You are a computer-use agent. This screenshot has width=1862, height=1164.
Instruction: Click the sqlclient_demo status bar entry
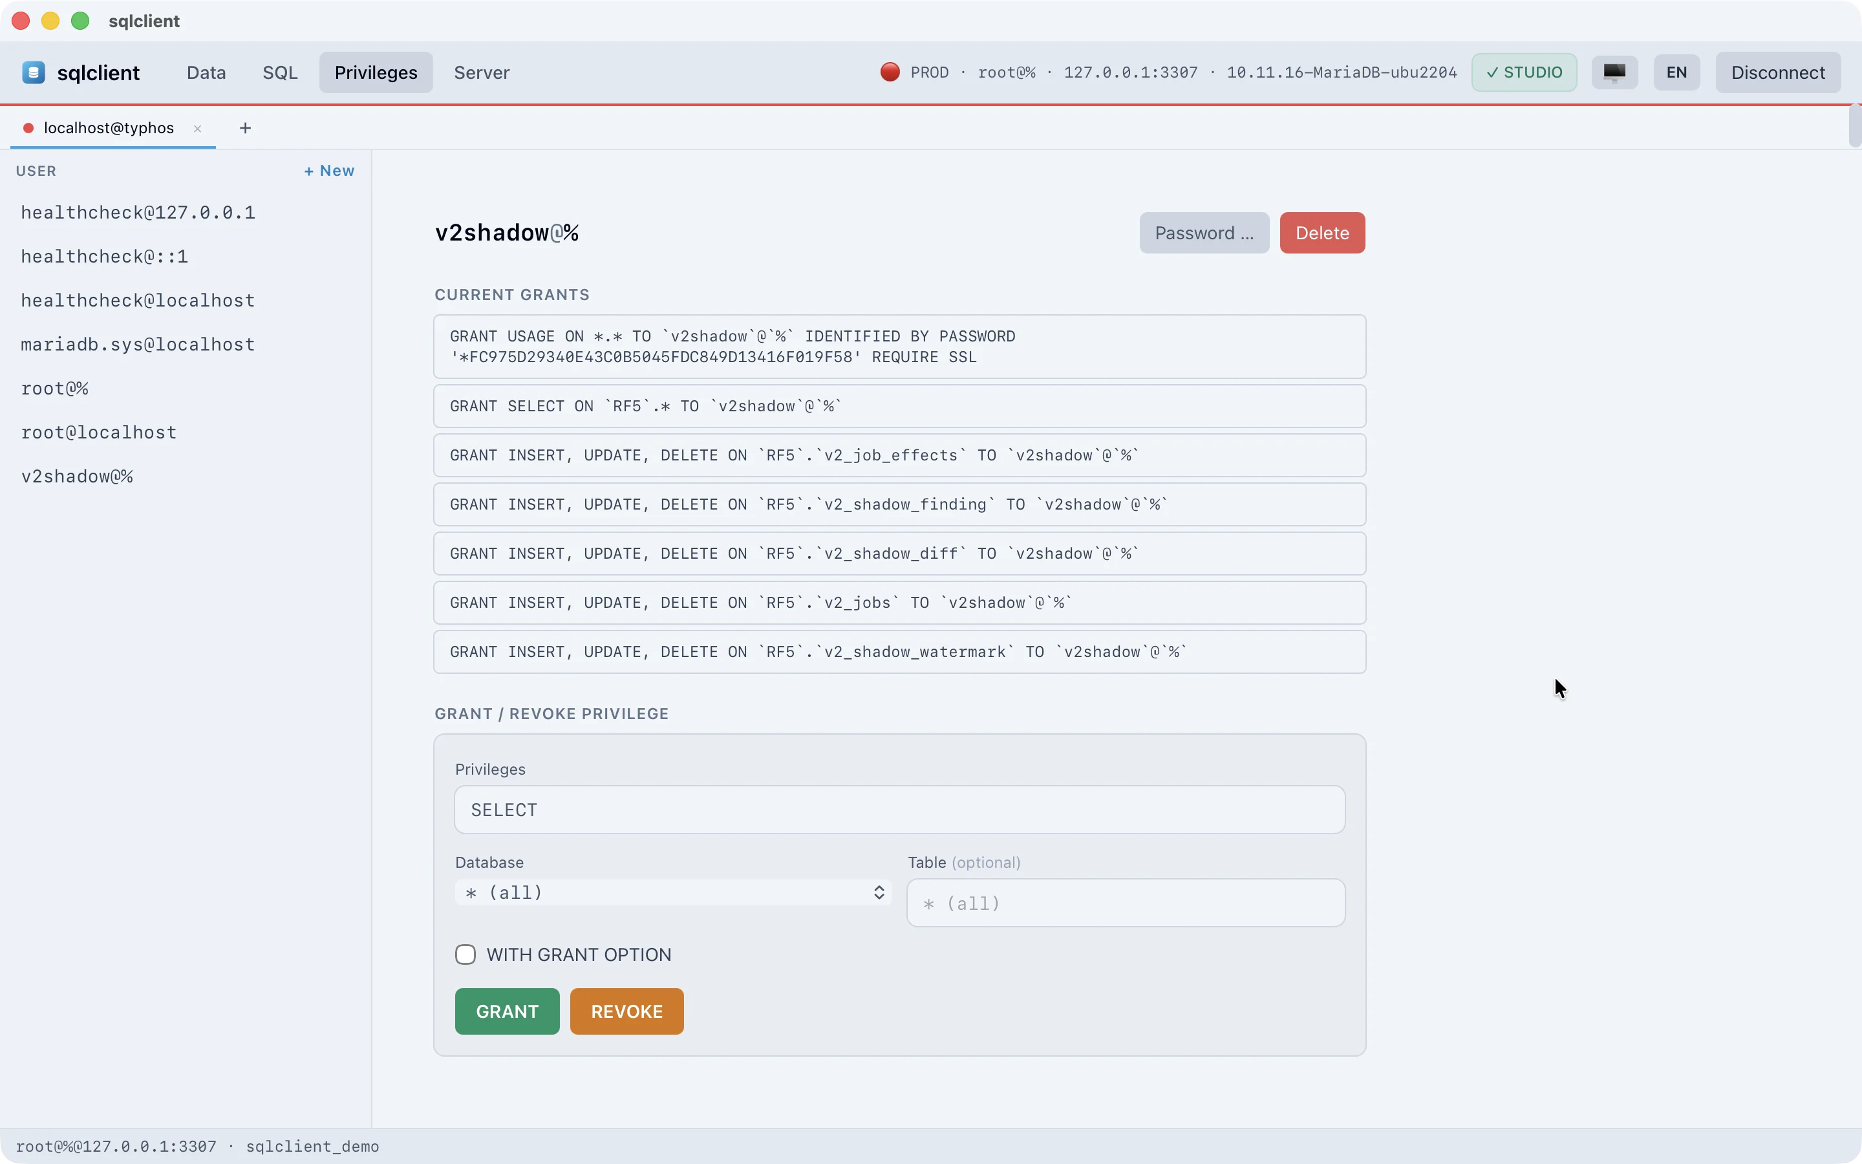[x=312, y=1147]
